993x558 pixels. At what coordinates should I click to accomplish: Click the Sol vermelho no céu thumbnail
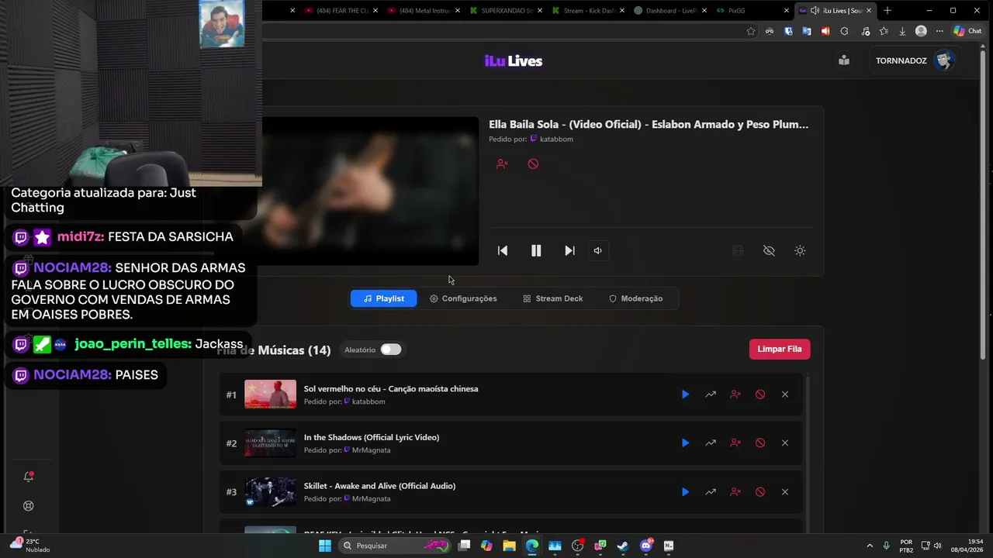[x=270, y=394]
